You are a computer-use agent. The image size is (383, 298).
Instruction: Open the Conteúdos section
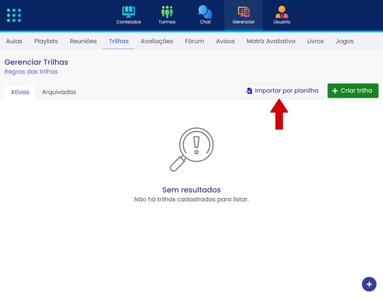click(x=129, y=15)
